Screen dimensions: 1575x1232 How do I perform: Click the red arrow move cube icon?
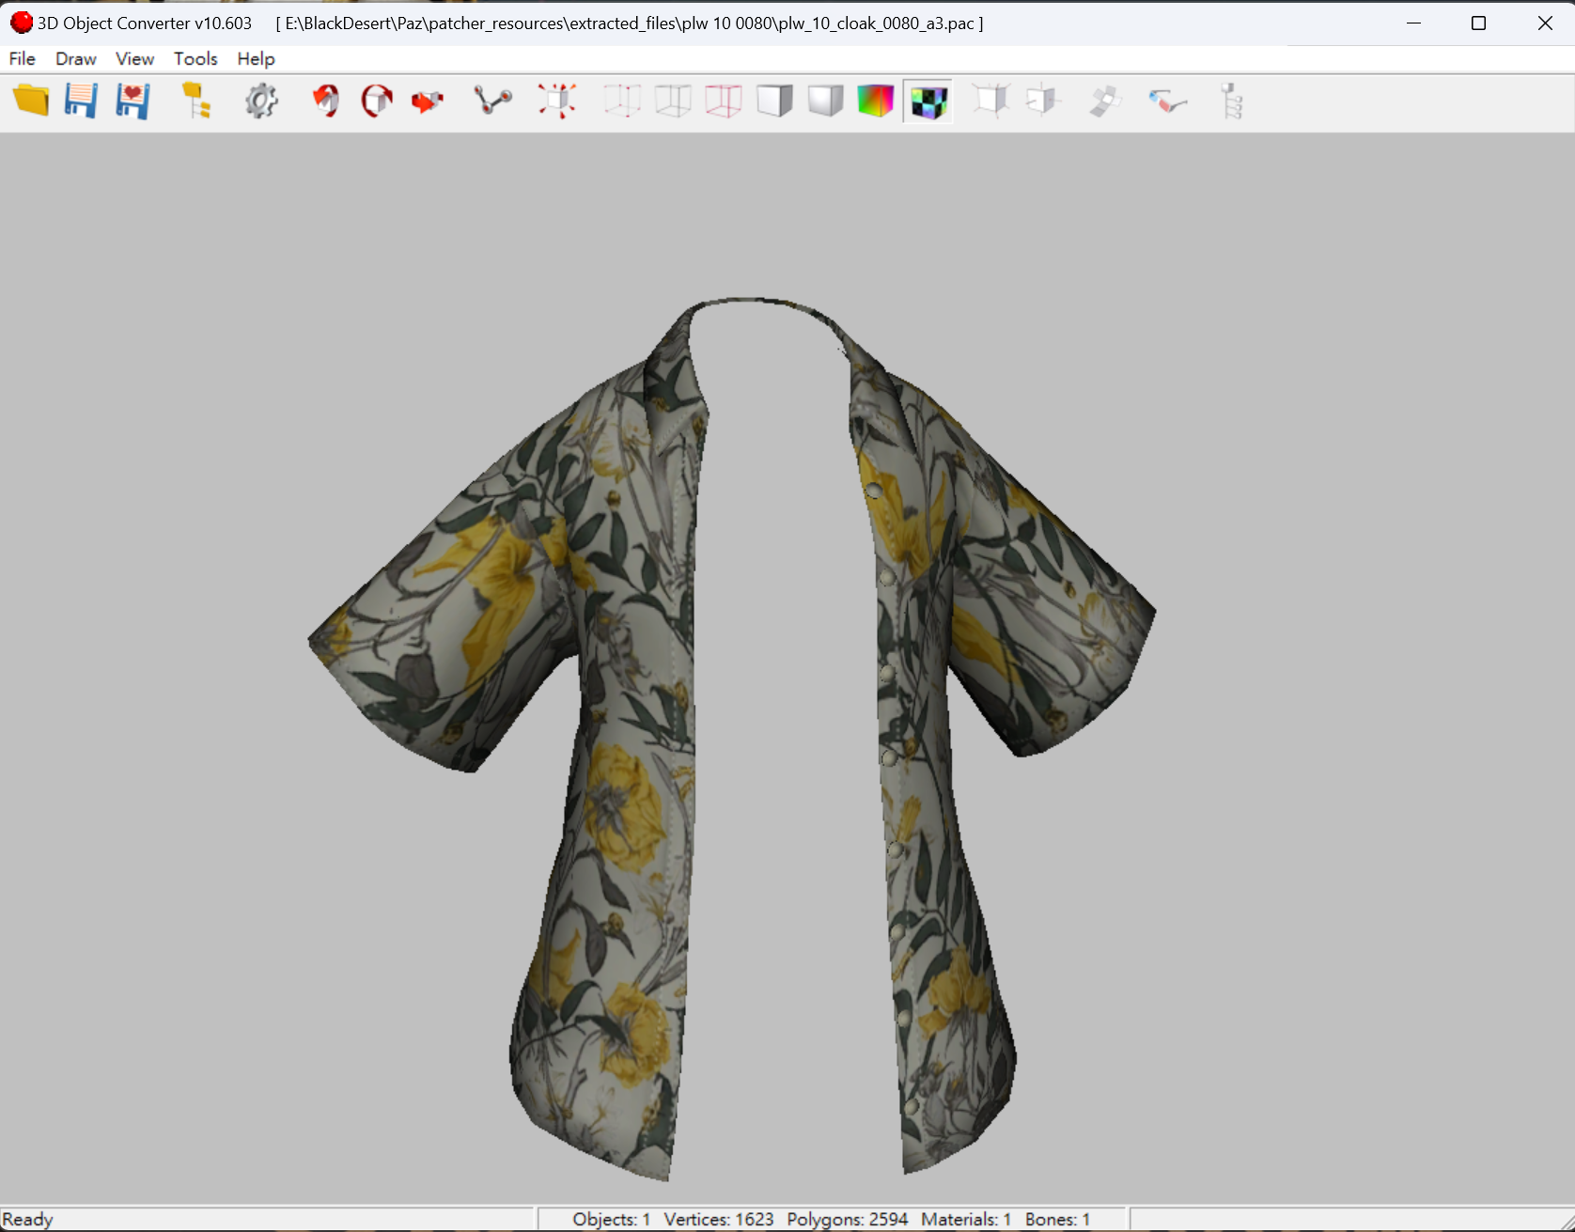428,101
